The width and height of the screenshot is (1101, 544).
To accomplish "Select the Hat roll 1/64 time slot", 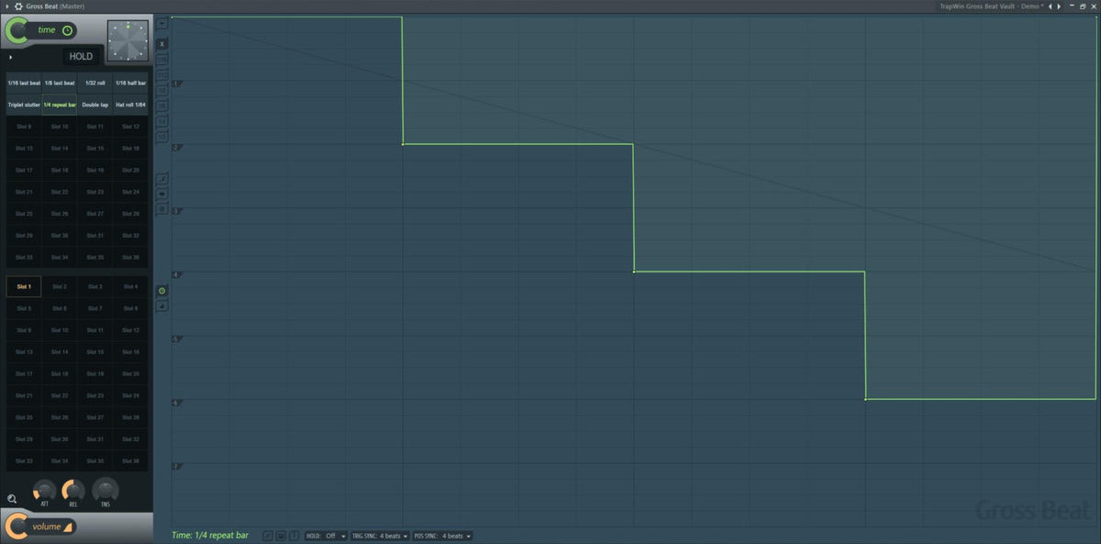I will pos(130,105).
